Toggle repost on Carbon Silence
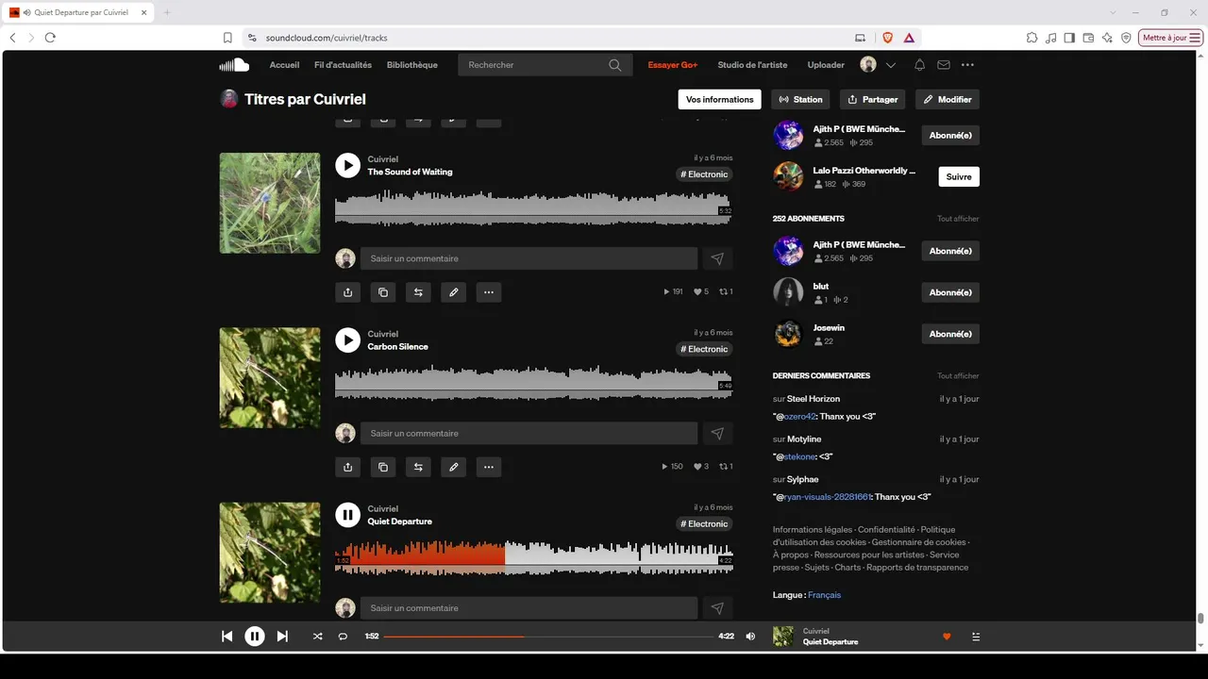Viewport: 1208px width, 679px height. pos(418,467)
